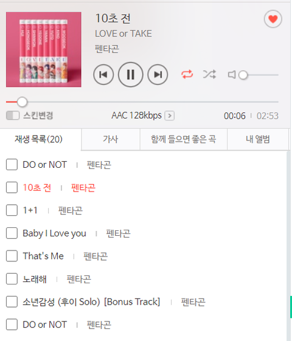This screenshot has height=341, width=292.
Task: Click the playlist vertical scrollbar
Action: tap(290, 246)
